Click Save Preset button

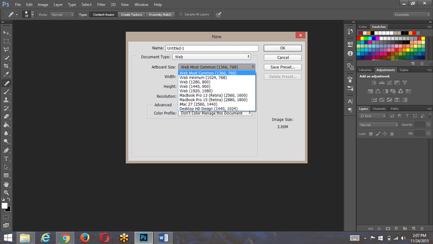coord(282,67)
